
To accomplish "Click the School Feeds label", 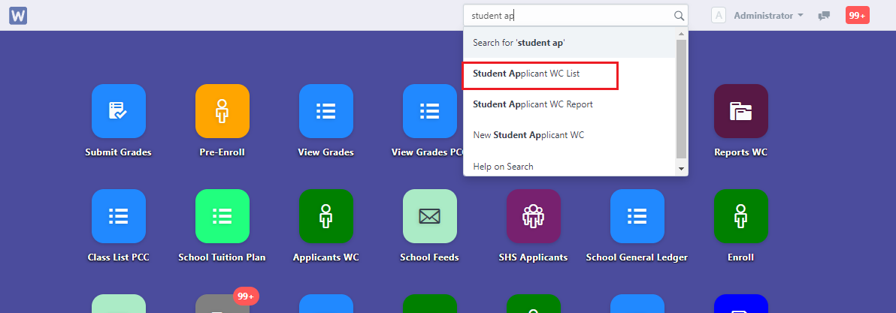I will tap(430, 257).
